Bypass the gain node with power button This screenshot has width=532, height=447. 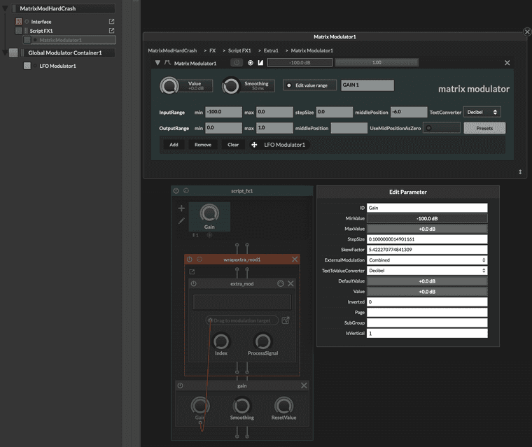click(x=180, y=385)
